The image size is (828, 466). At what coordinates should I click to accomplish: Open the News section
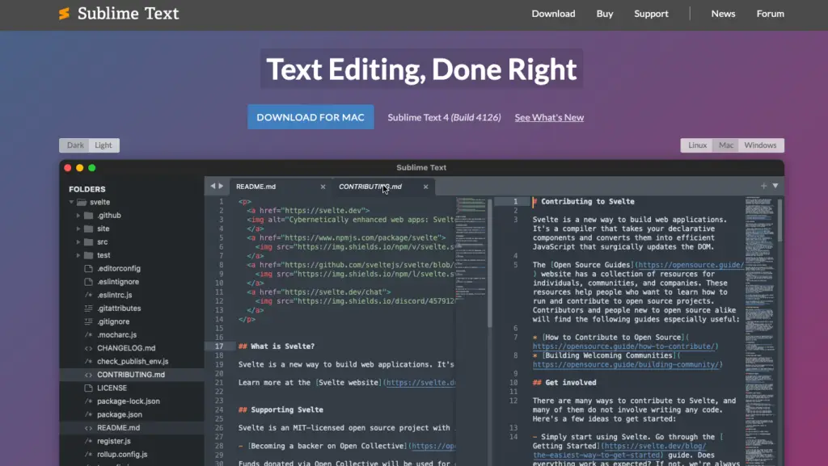(x=723, y=14)
